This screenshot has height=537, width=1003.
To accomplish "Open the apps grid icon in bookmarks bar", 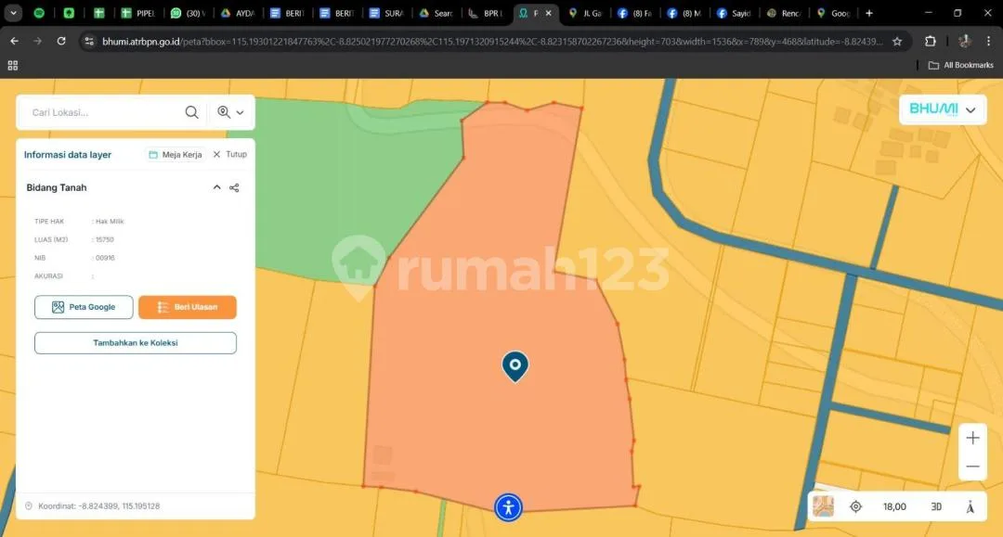I will pyautogui.click(x=13, y=65).
